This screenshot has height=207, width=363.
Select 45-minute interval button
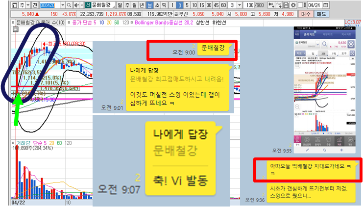click(216, 5)
